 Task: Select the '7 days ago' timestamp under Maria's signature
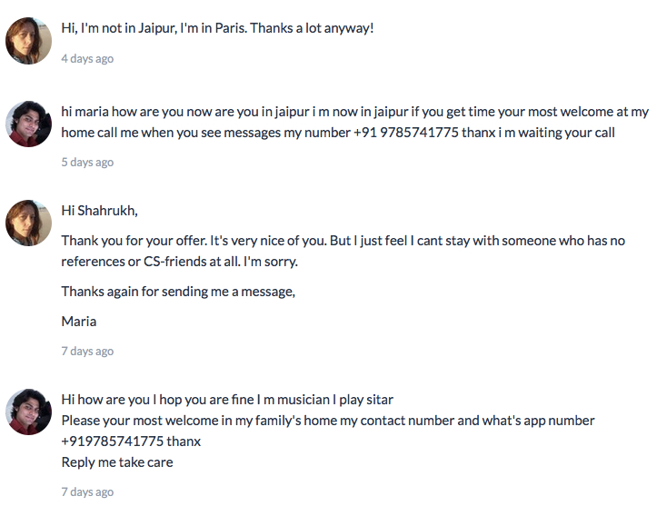(x=87, y=351)
